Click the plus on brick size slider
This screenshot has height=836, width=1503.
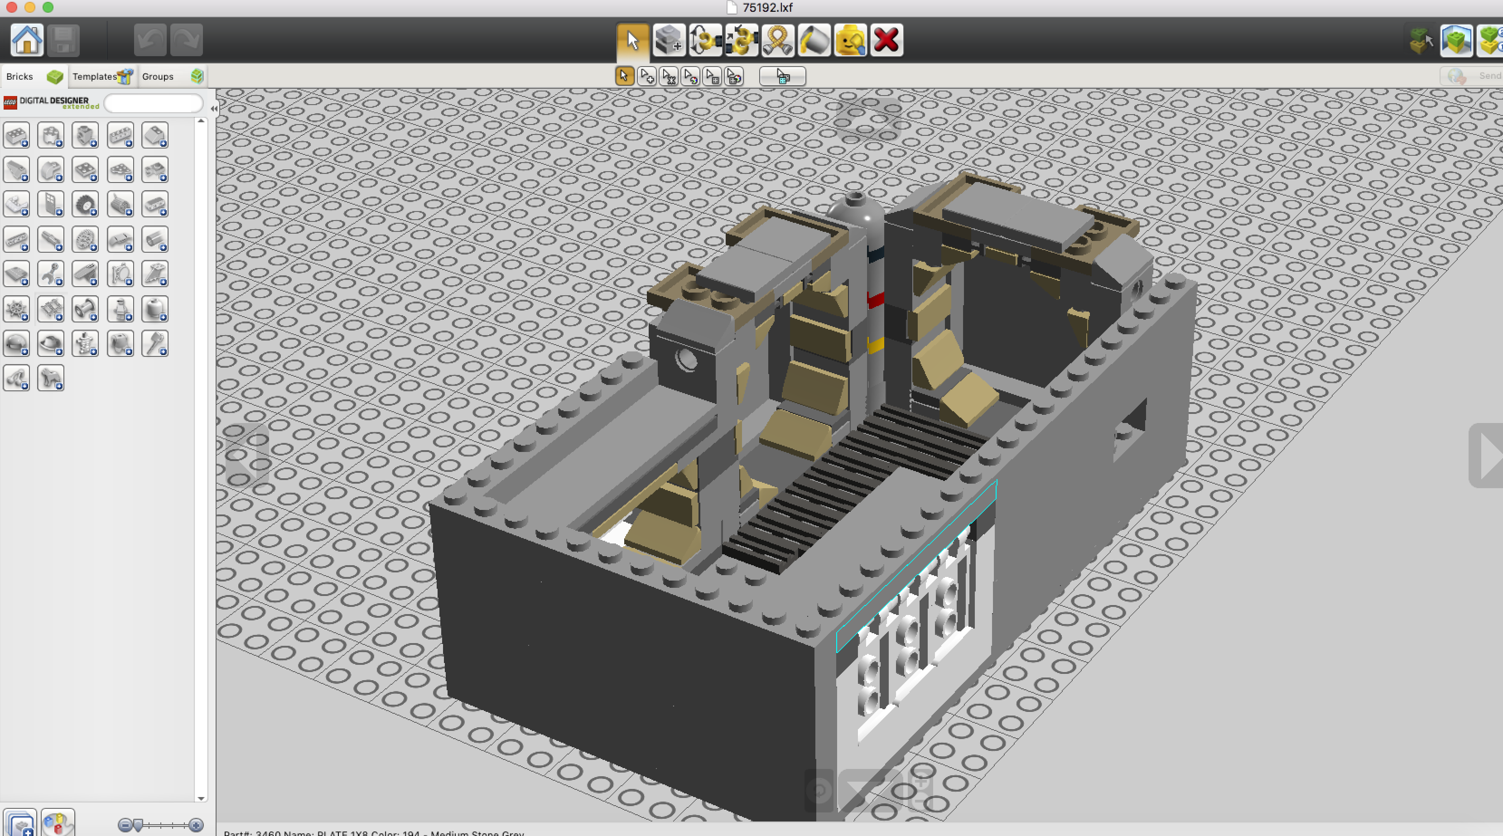(197, 825)
